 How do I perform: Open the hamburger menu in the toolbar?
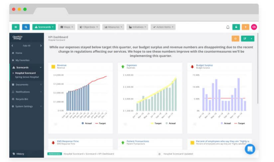16,27
